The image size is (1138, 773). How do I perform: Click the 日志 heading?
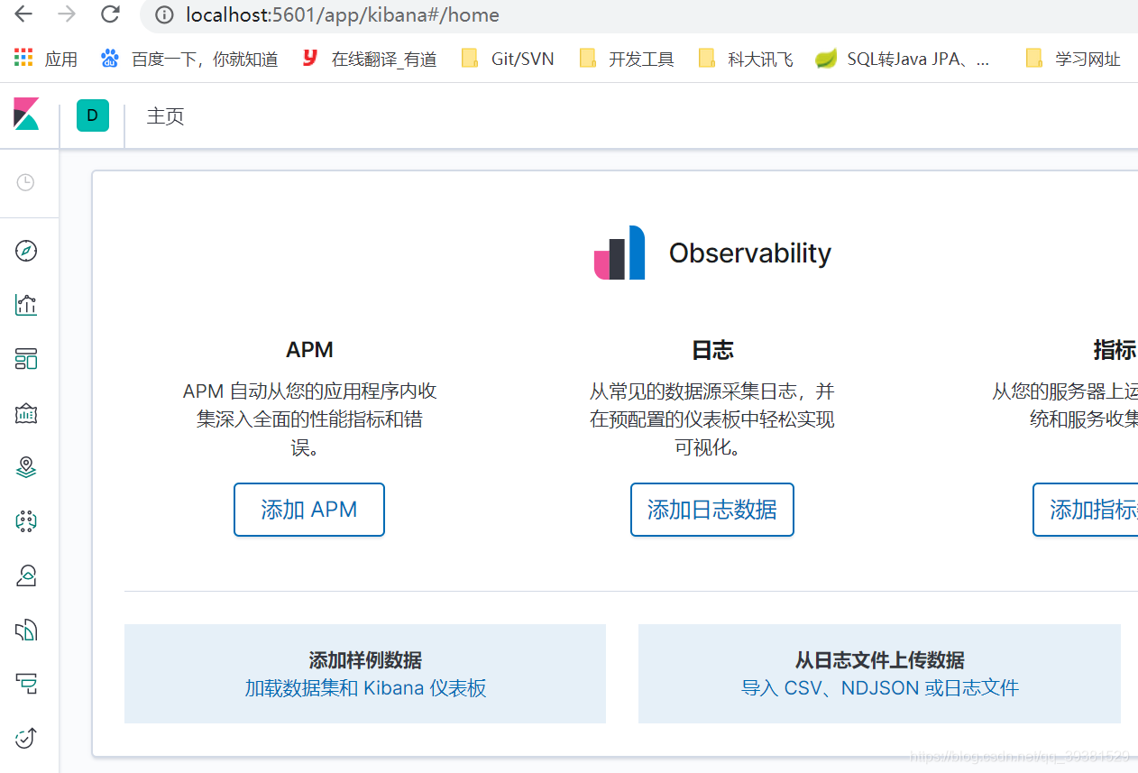tap(712, 350)
